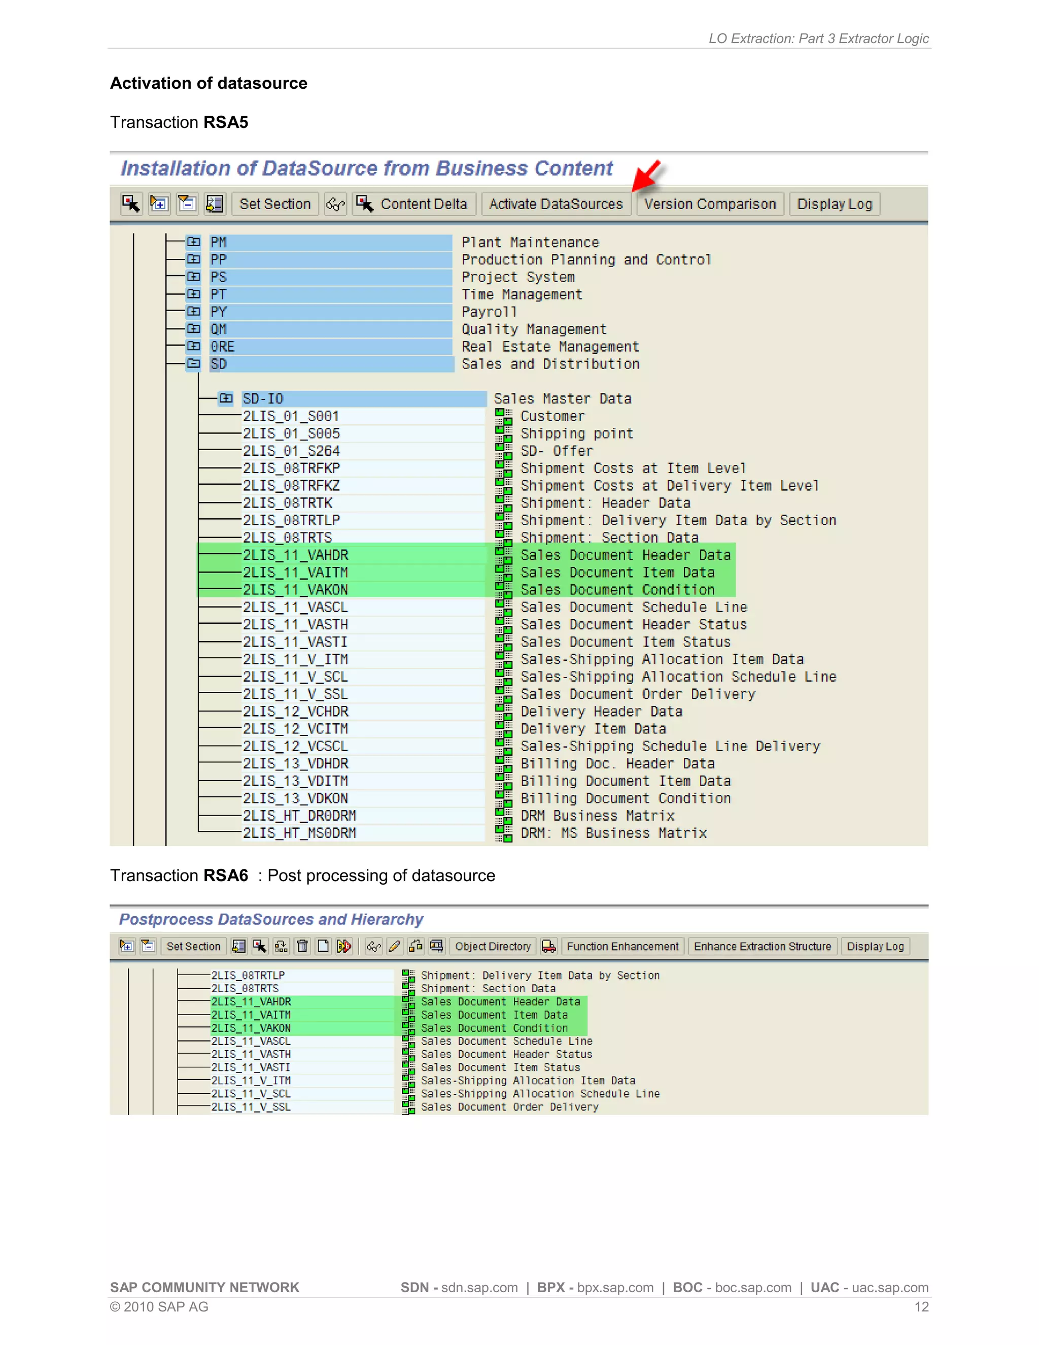Click the Version Comparison button
This screenshot has height=1345, width=1039.
pos(710,204)
